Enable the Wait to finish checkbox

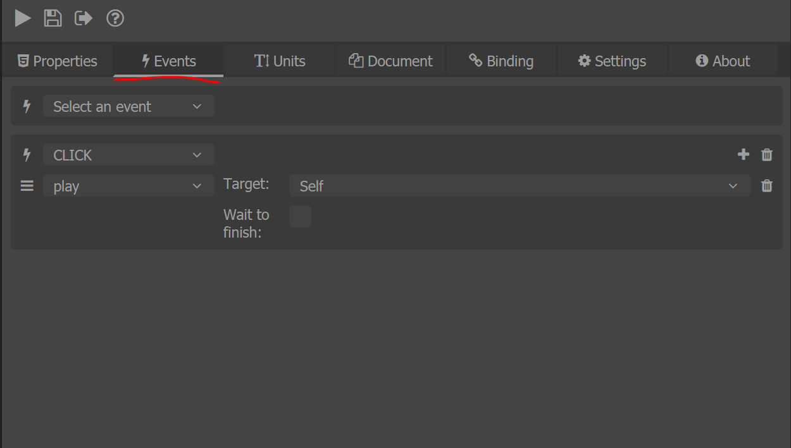point(300,216)
